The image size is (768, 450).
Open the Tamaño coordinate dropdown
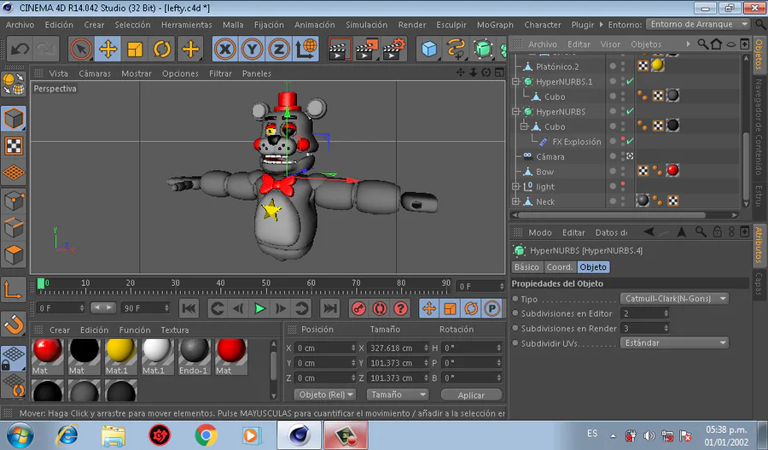click(x=397, y=394)
